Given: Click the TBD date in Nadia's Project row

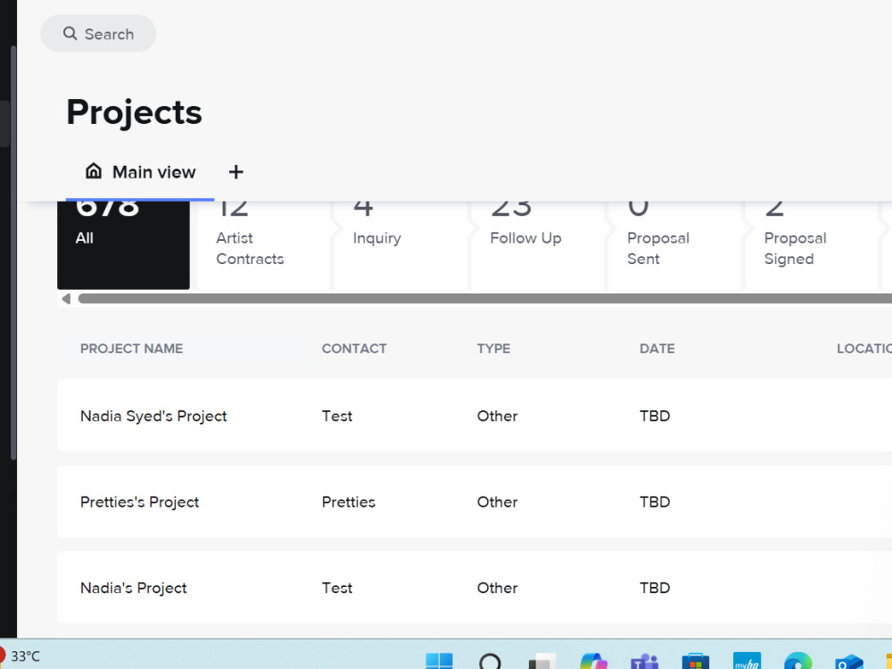Looking at the screenshot, I should coord(655,588).
